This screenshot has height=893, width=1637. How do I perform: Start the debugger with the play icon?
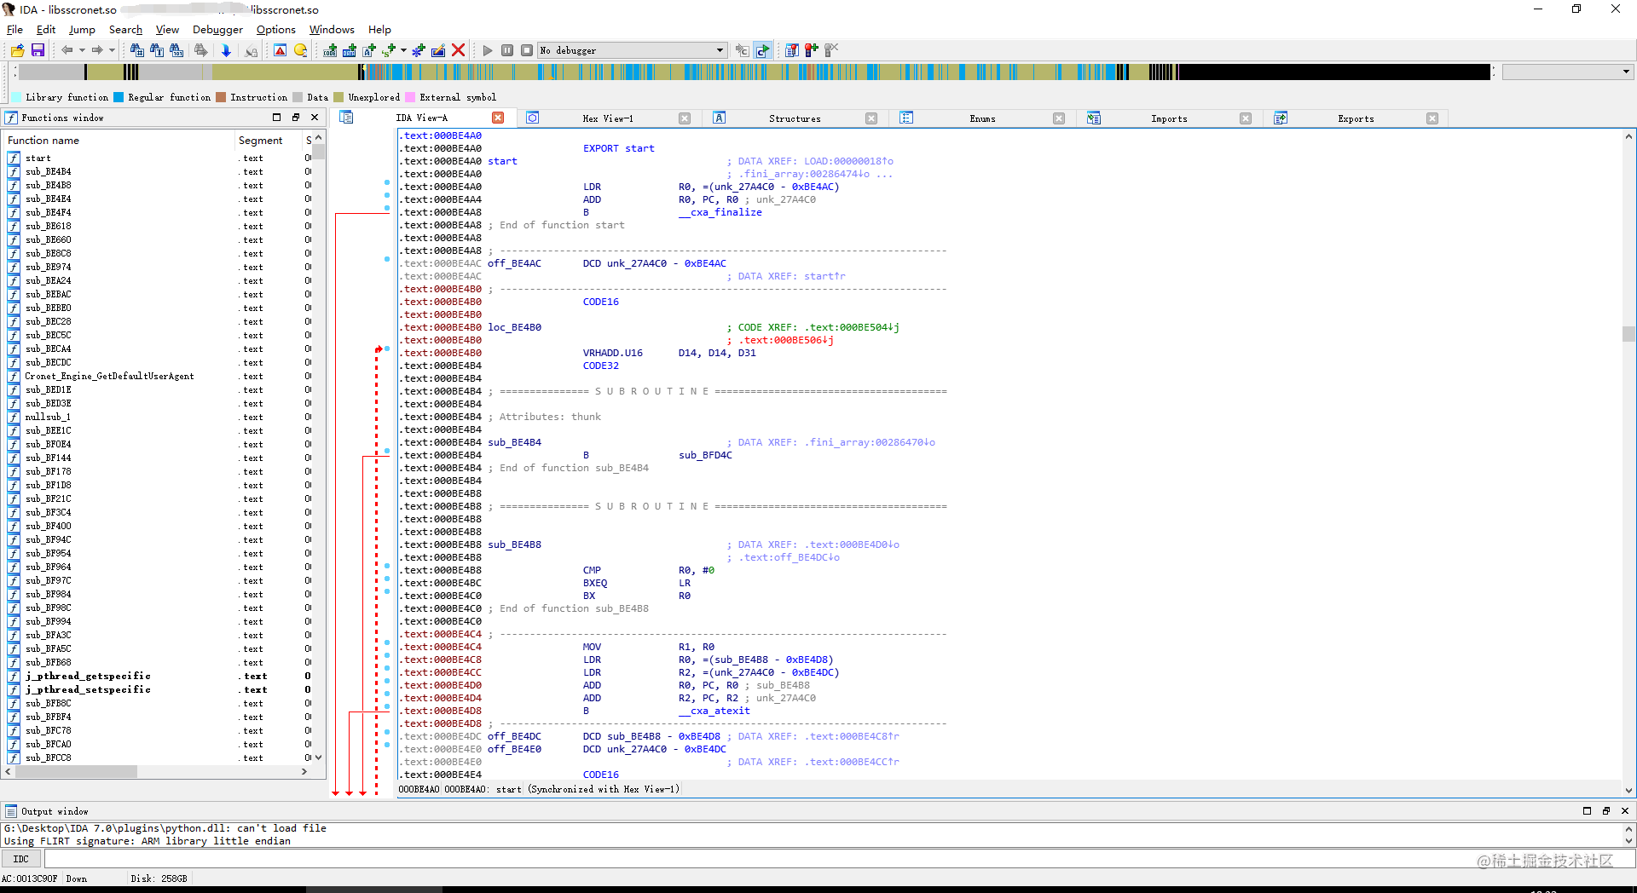pyautogui.click(x=488, y=50)
